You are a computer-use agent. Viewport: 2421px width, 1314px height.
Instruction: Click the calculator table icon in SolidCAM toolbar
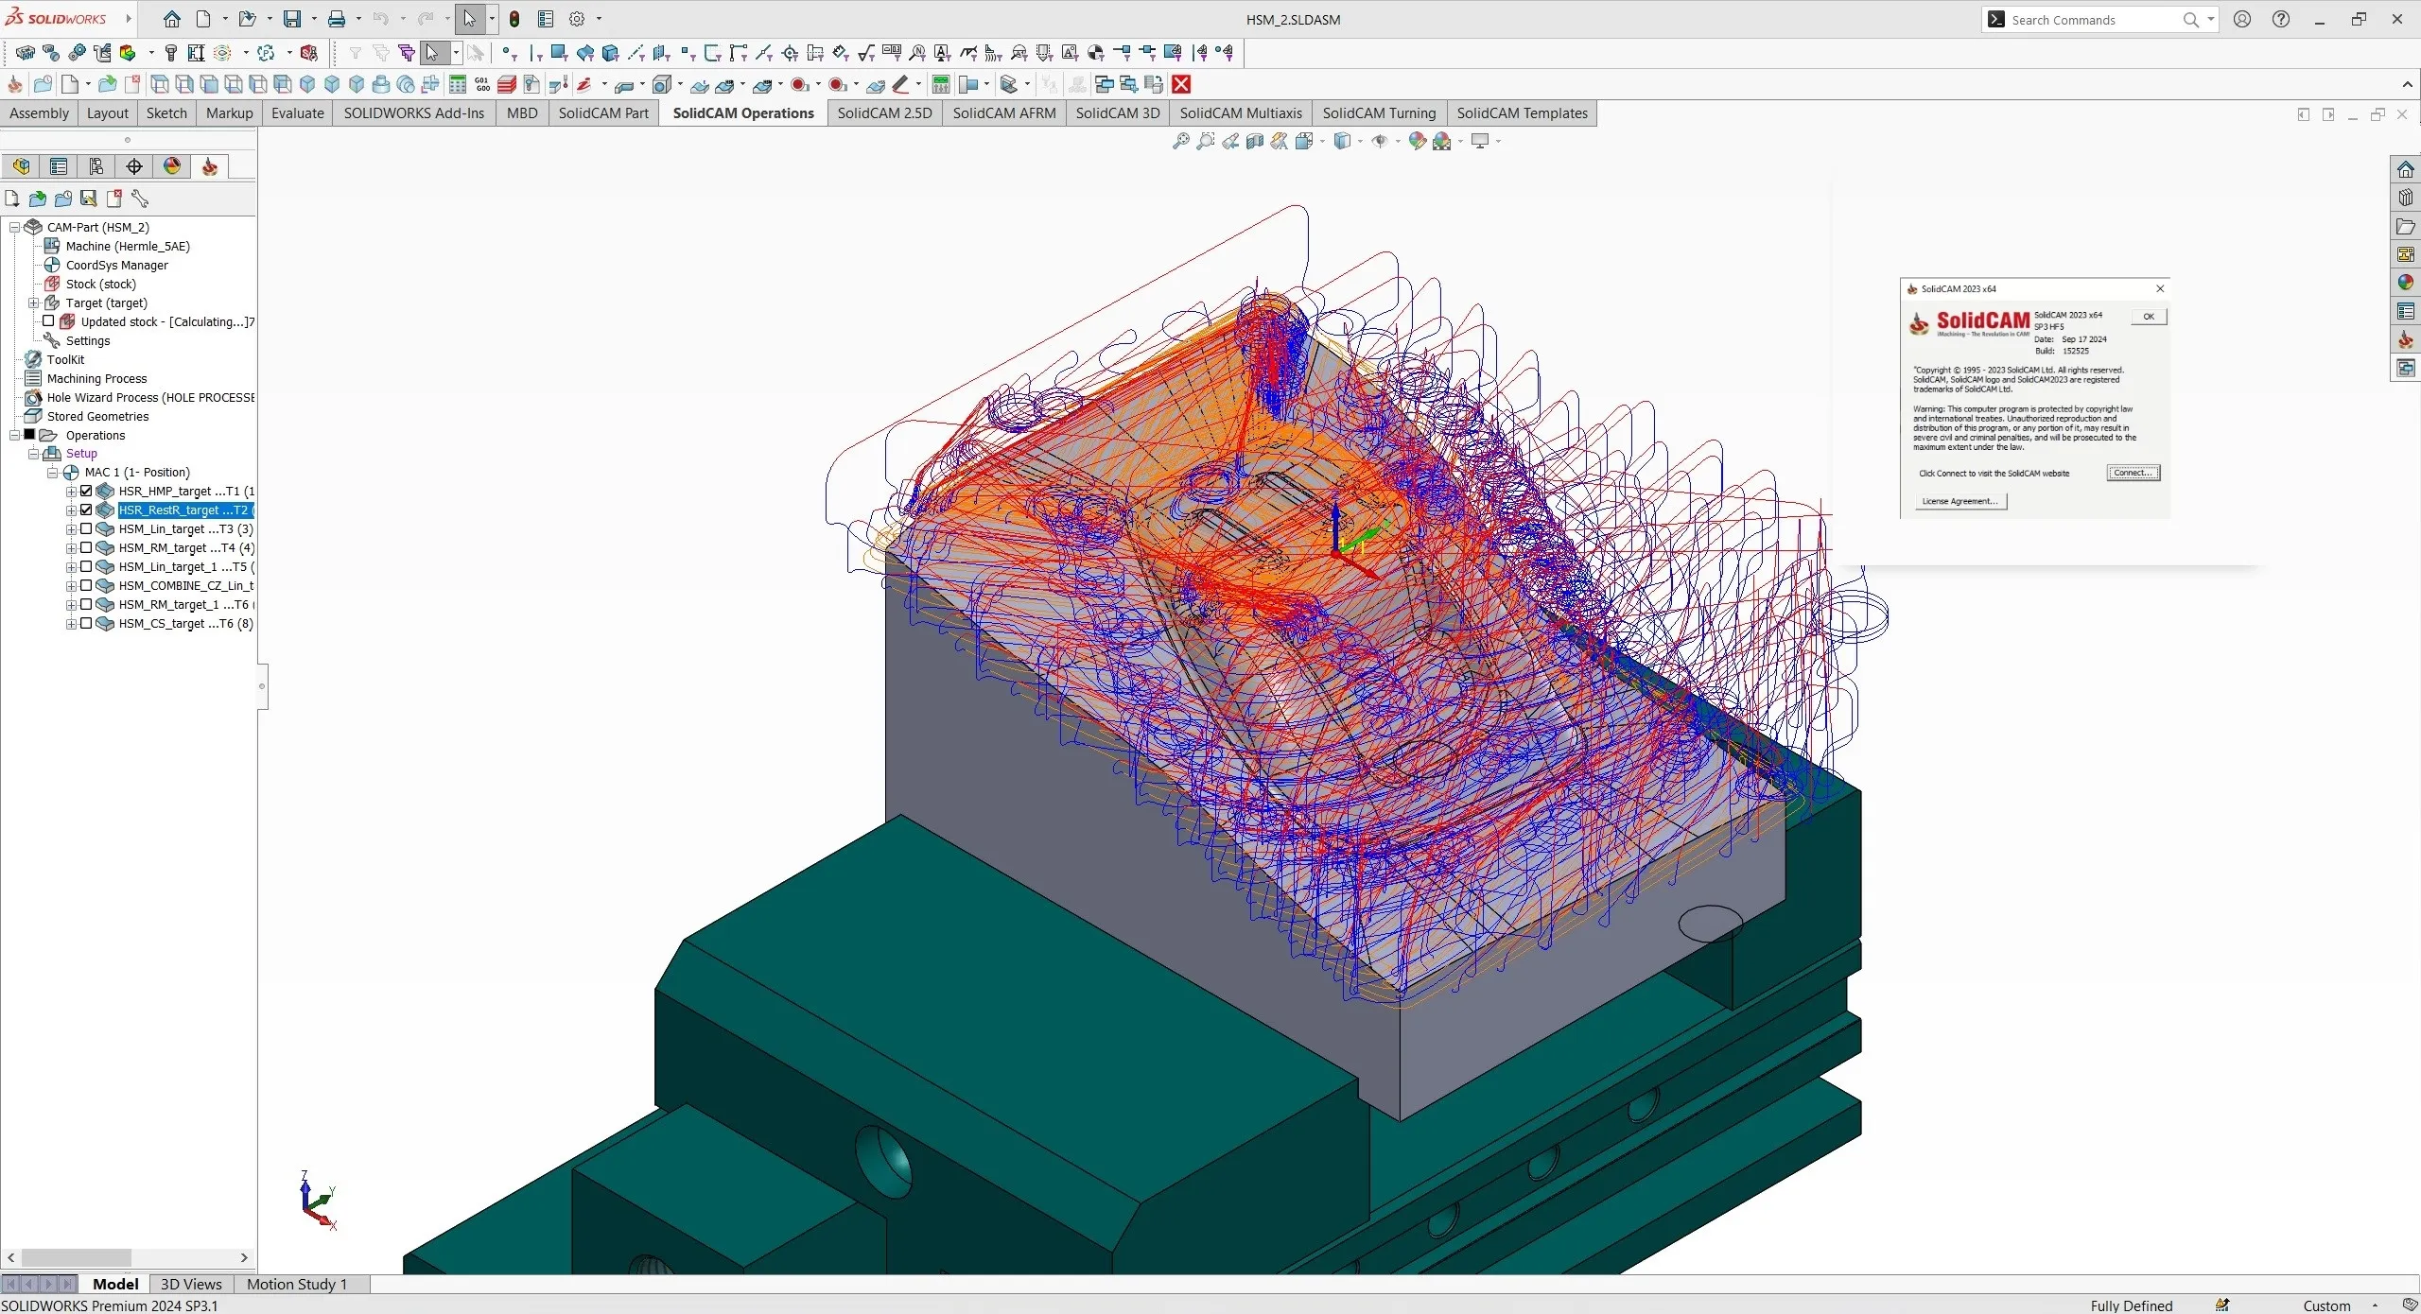tap(458, 84)
